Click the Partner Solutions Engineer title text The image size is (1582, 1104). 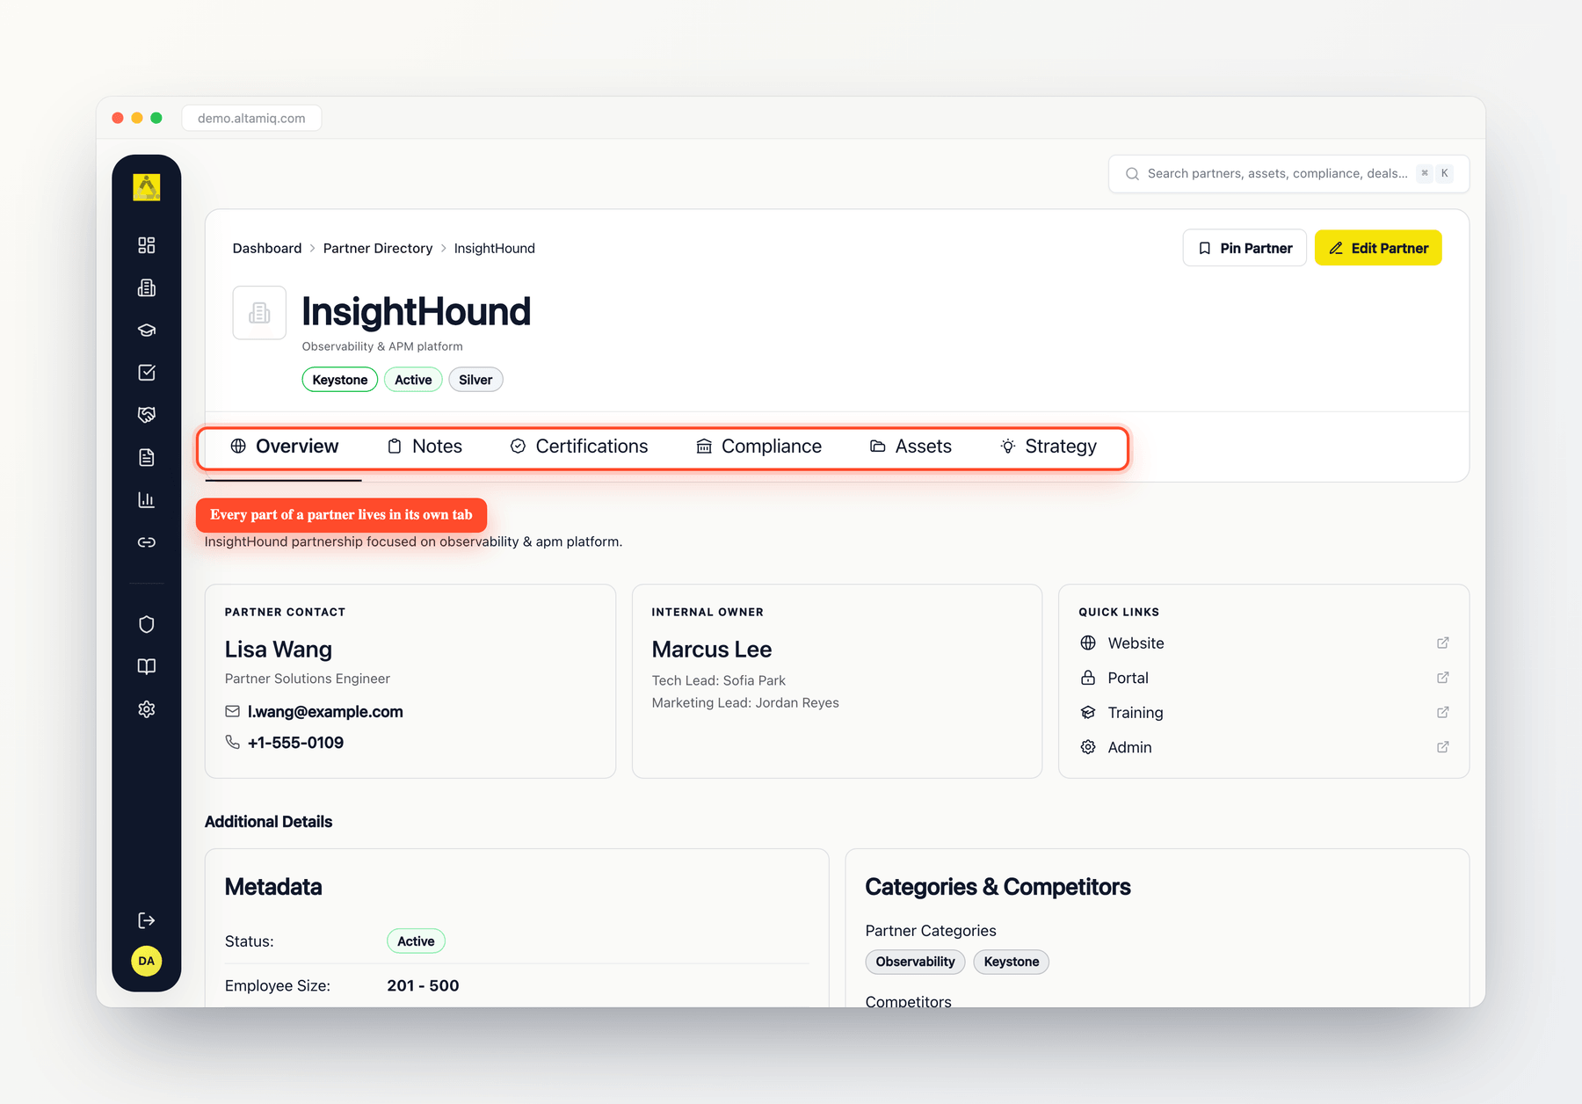coord(308,679)
